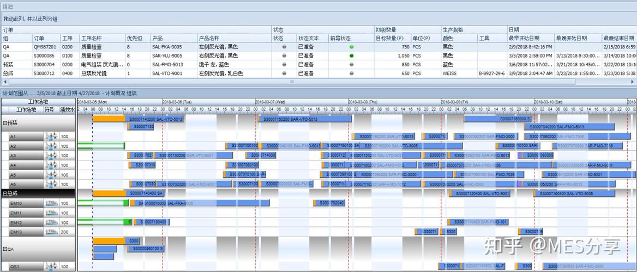Collapse the QA workplace group
This screenshot has width=637, height=272.
coord(4,249)
